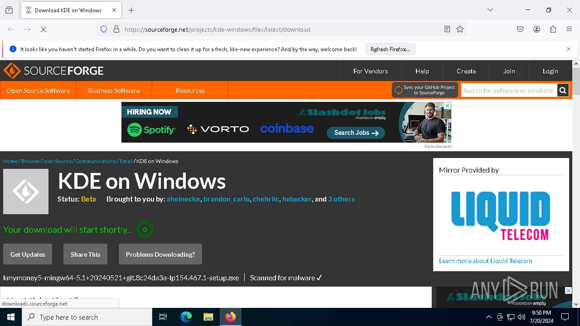Viewport: 580px width, 326px height.
Task: Open Firefox account icon
Action: 536,29
